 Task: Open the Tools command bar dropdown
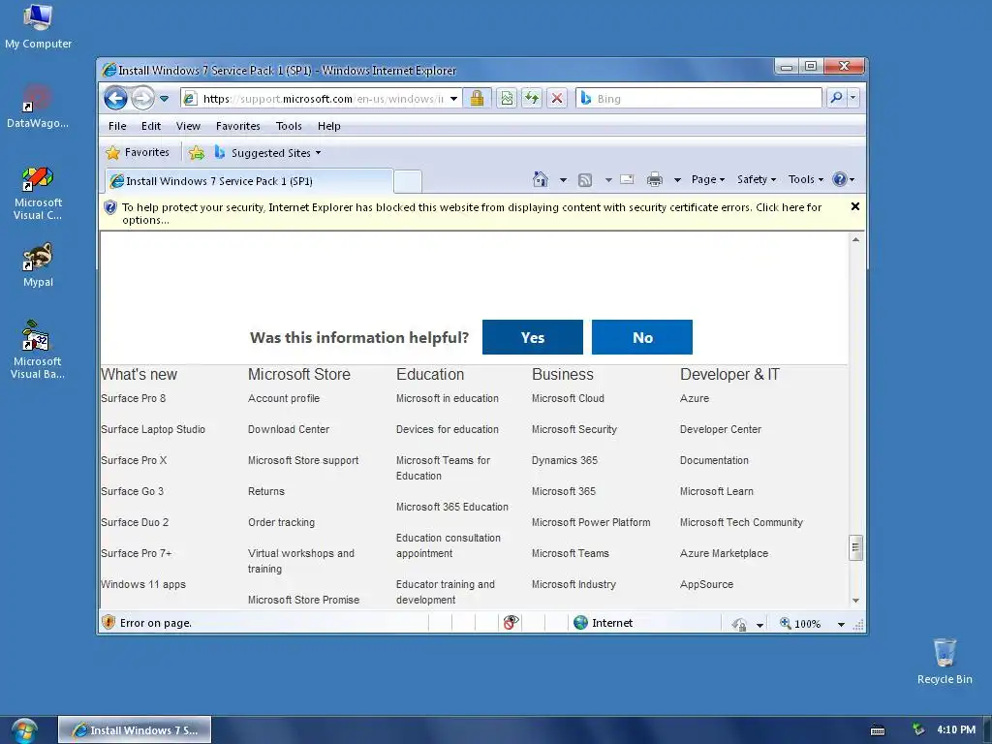click(x=805, y=179)
